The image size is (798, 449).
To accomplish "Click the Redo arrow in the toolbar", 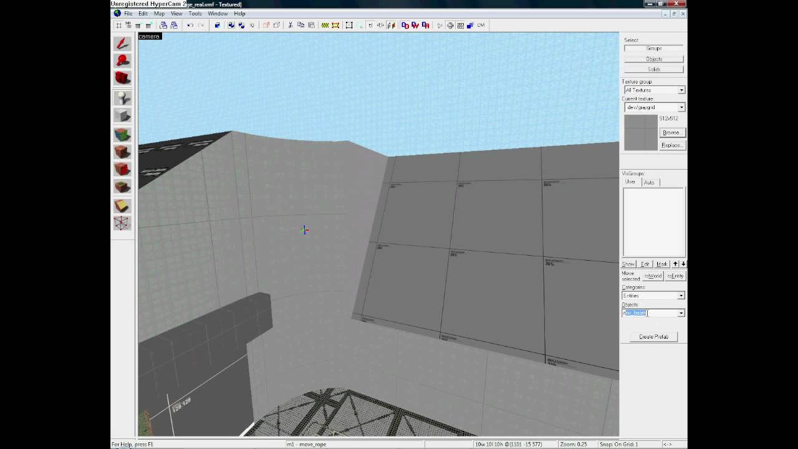I will (x=200, y=25).
